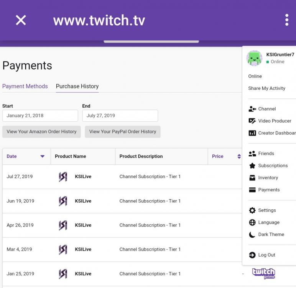The image size is (296, 288).
Task: Click the Friends people icon
Action: 252,154
